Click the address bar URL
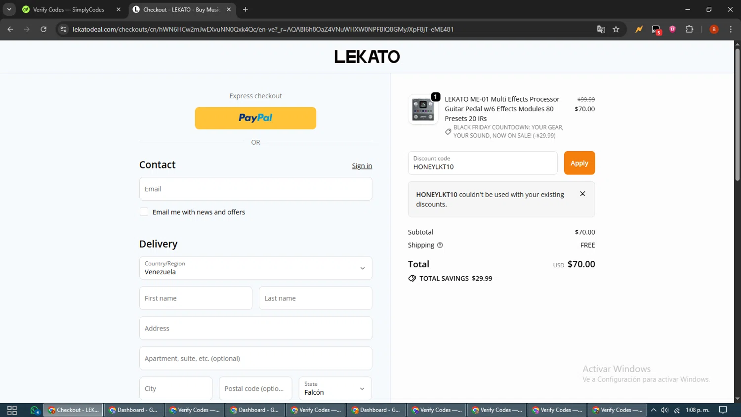The height and width of the screenshot is (417, 741). click(263, 29)
